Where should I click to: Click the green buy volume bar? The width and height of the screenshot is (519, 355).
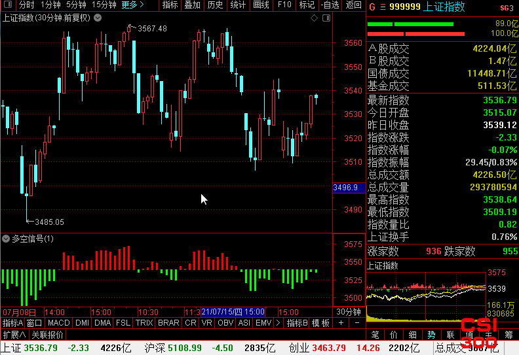(410, 24)
